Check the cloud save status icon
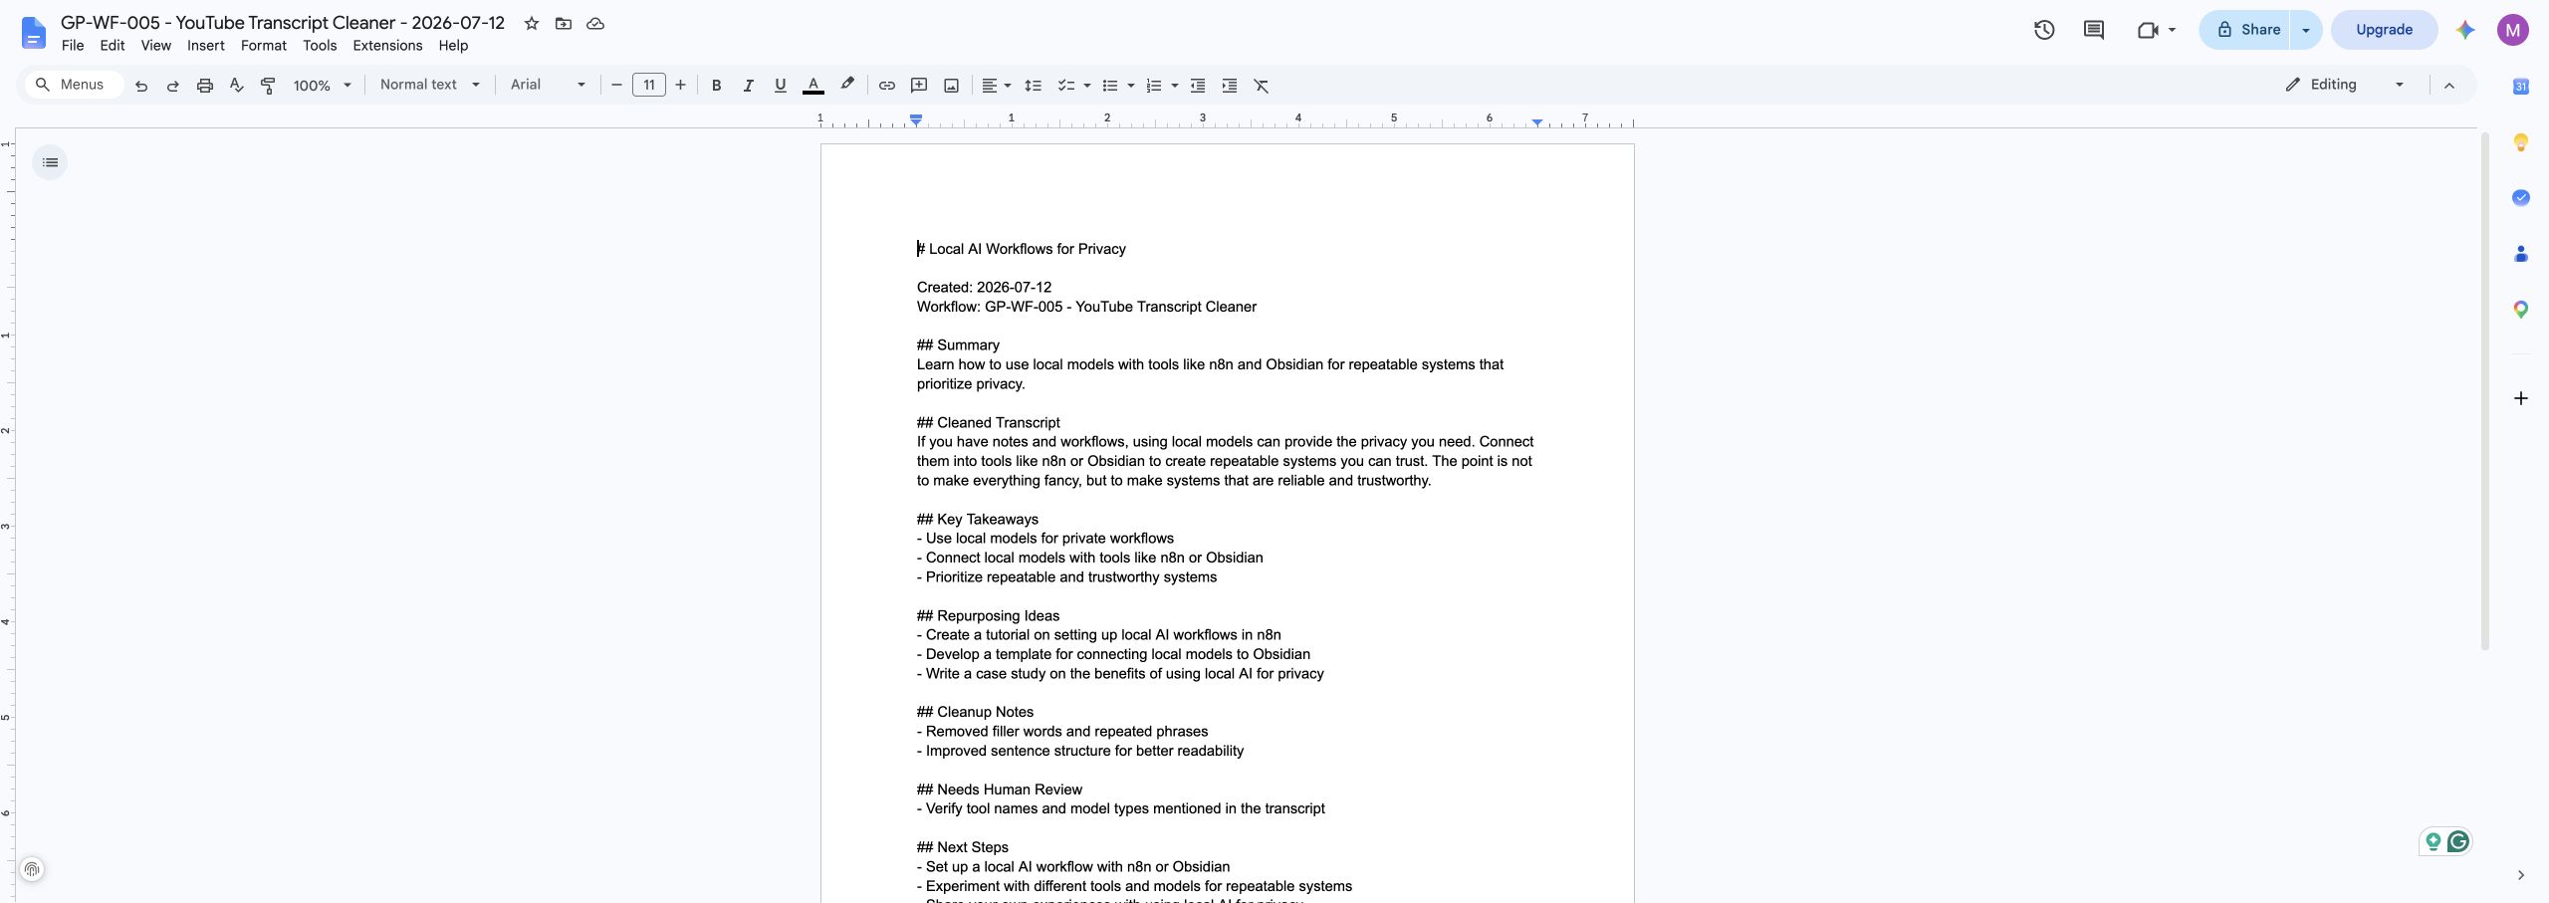 (595, 23)
